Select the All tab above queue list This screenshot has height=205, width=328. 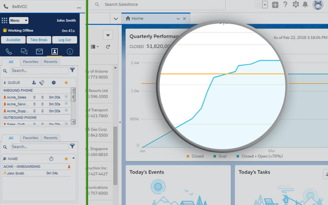pyautogui.click(x=11, y=62)
